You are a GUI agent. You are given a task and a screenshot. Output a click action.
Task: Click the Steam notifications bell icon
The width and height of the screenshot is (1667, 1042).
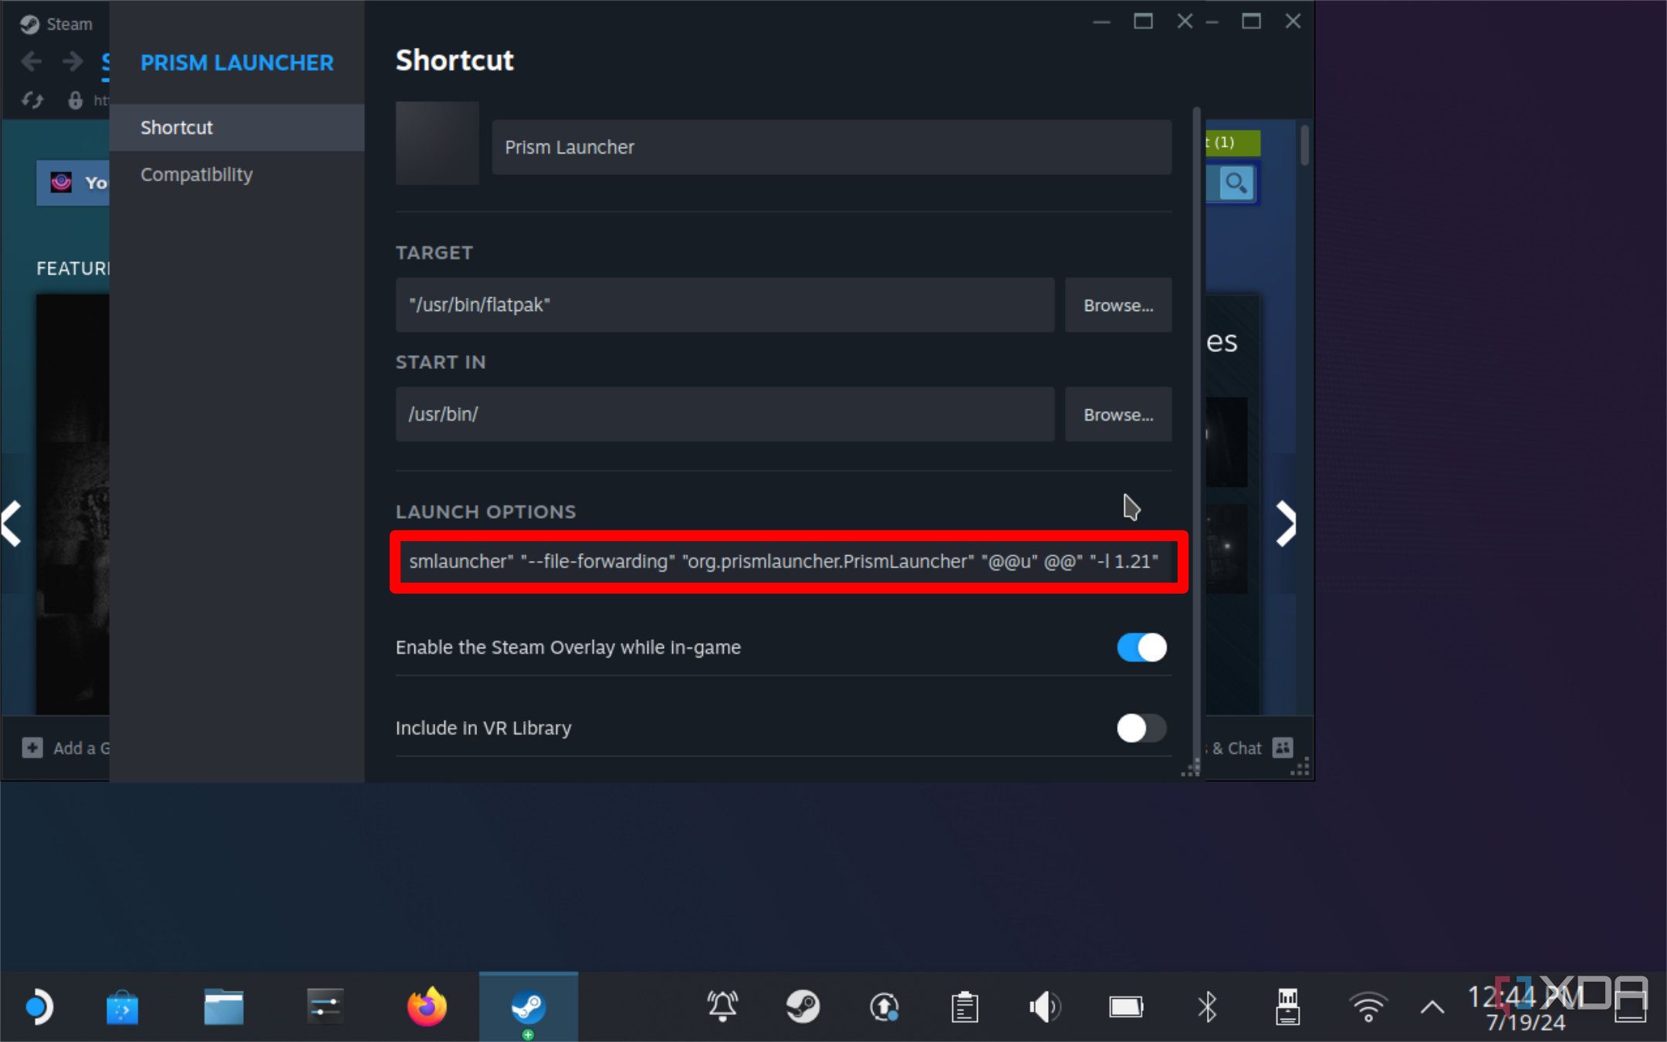(x=722, y=1005)
